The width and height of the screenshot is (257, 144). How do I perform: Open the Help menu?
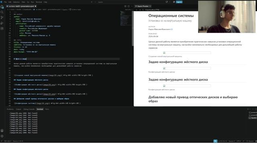click(45, 2)
